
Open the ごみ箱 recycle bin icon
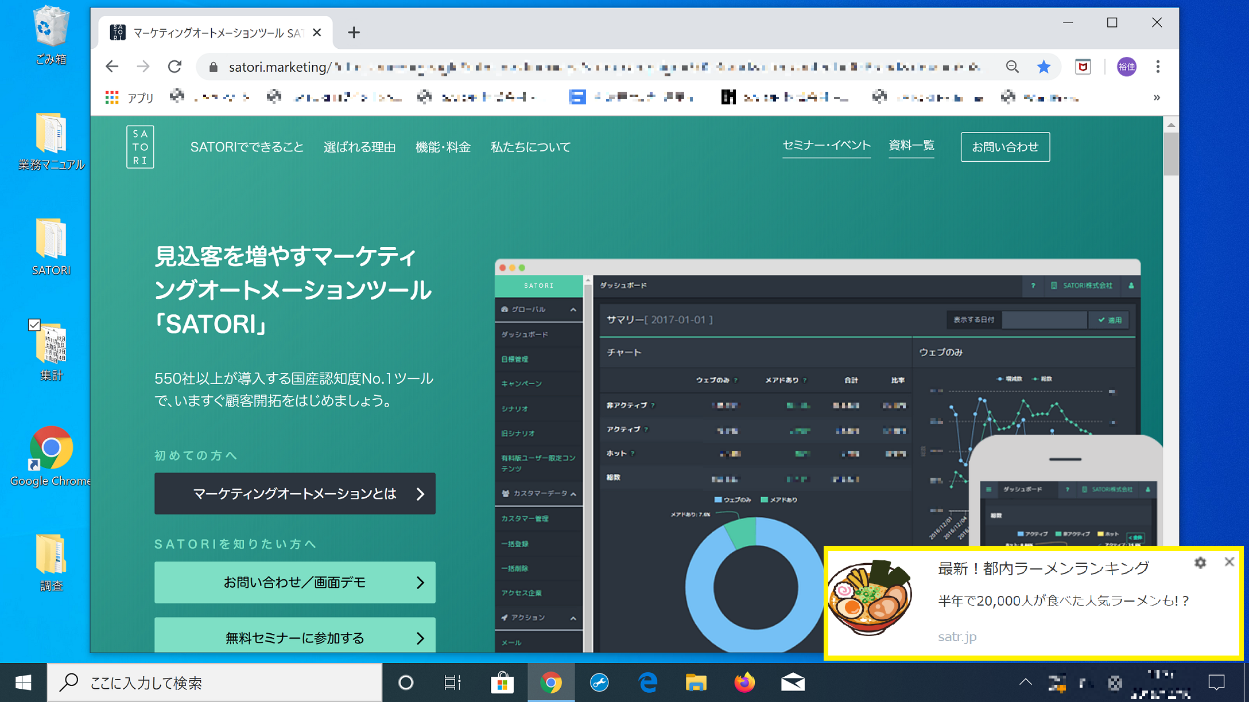coord(51,35)
